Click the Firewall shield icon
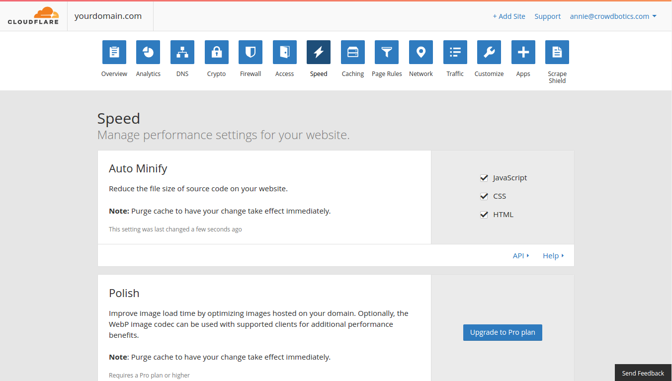The image size is (672, 381). (x=250, y=52)
